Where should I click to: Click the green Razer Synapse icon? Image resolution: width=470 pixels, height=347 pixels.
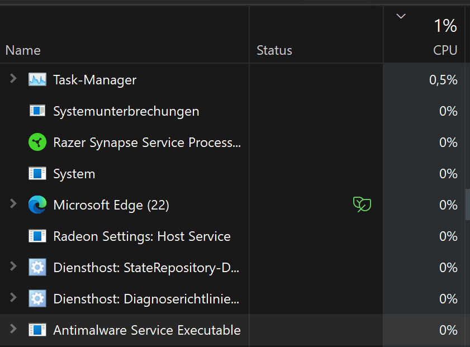(37, 142)
